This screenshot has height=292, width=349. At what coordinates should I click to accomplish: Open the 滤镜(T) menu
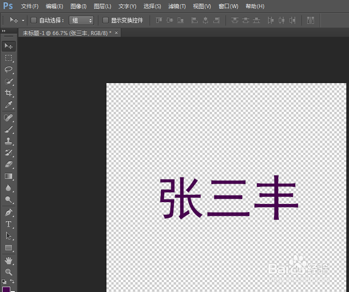point(177,6)
